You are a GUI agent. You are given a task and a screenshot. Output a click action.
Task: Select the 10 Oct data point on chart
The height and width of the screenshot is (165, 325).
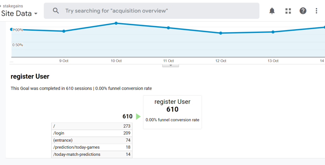point(116,23)
